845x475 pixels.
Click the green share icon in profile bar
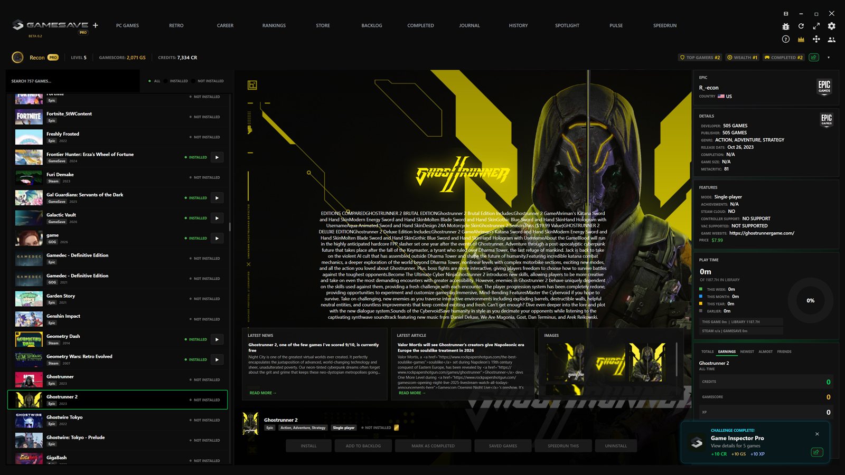tap(814, 58)
